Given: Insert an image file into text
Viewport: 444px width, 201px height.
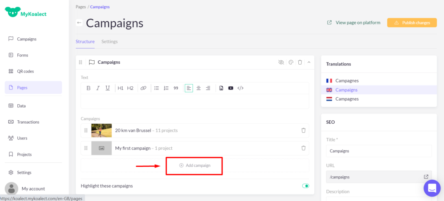Looking at the screenshot, I should tap(221, 88).
